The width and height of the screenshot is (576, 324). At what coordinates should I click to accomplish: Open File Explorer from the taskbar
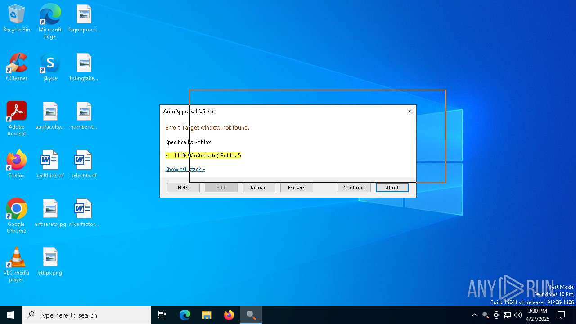point(207,315)
